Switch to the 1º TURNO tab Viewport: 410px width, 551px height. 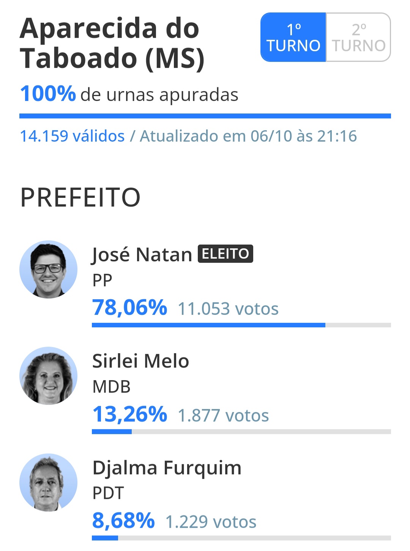pyautogui.click(x=293, y=37)
